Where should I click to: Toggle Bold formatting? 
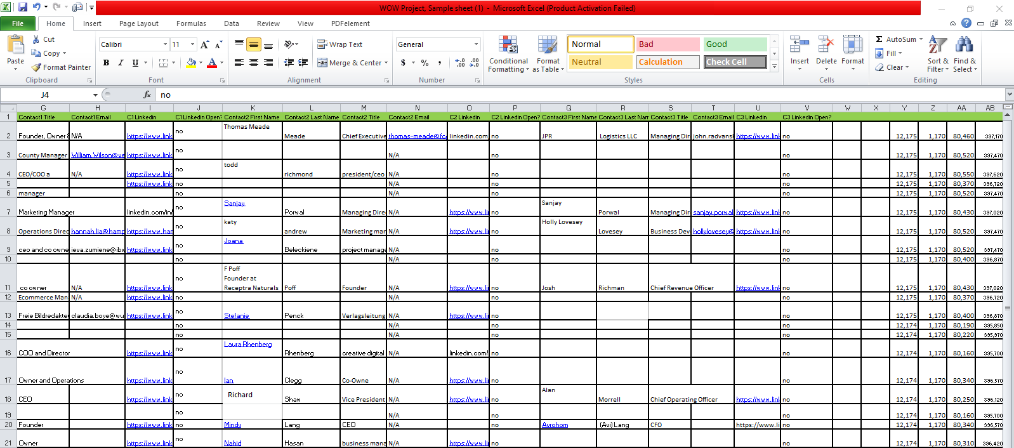pos(106,63)
